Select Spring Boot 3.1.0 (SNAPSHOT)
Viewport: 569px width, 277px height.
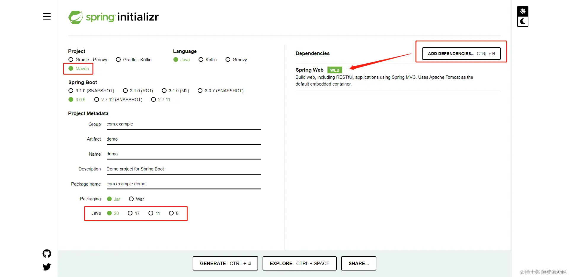click(x=91, y=91)
